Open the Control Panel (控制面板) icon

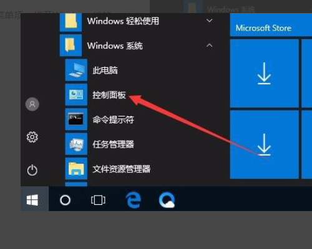[x=76, y=95]
